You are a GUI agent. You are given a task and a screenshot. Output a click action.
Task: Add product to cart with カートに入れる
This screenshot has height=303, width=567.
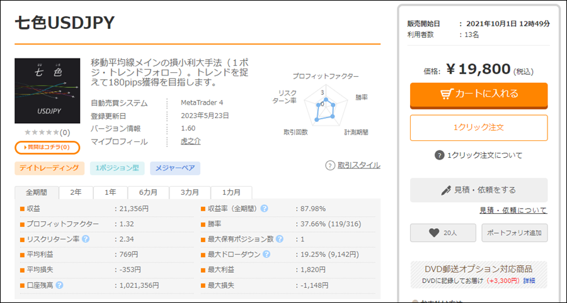(x=479, y=95)
